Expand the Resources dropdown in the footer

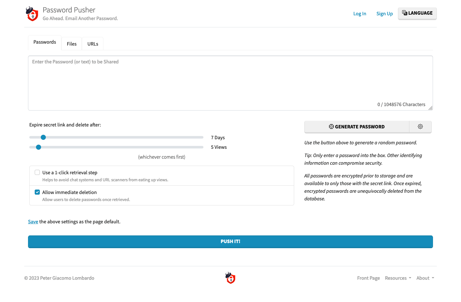click(398, 278)
